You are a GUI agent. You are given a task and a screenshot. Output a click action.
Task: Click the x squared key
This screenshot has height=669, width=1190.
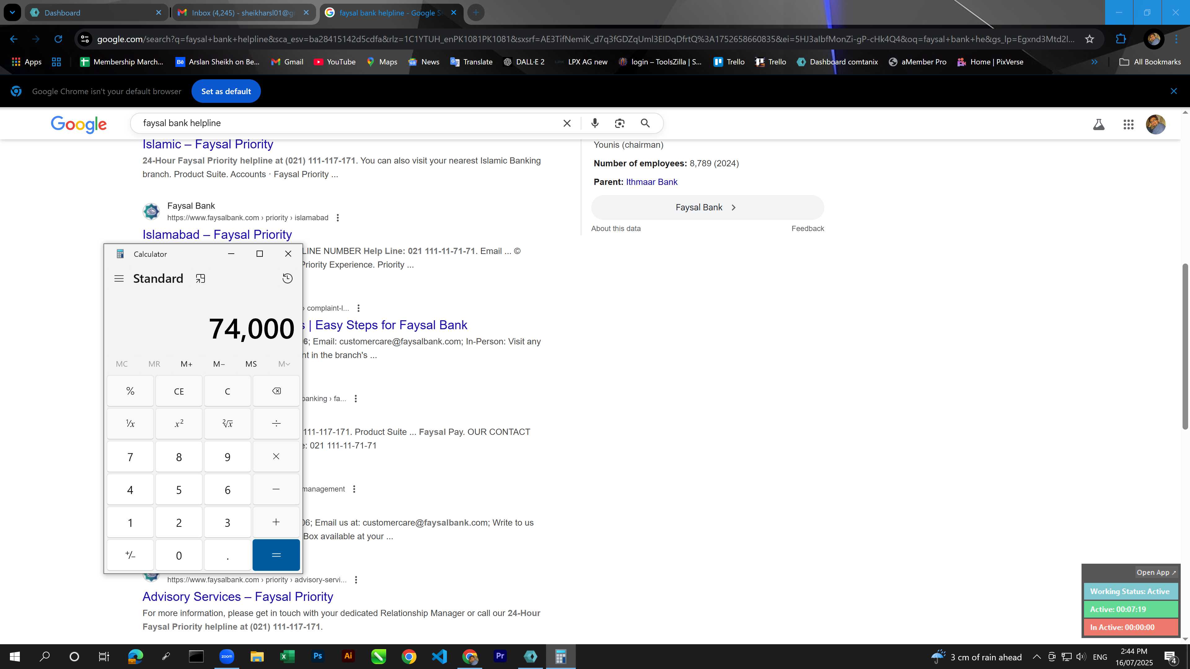click(179, 423)
